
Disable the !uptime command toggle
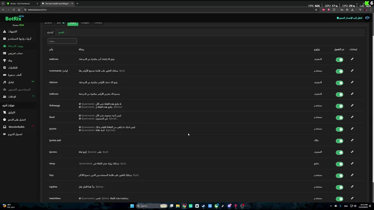pos(339,187)
